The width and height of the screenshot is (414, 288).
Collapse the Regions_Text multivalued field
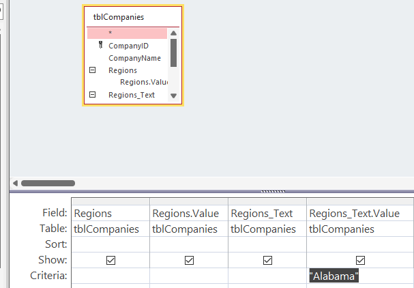(92, 95)
